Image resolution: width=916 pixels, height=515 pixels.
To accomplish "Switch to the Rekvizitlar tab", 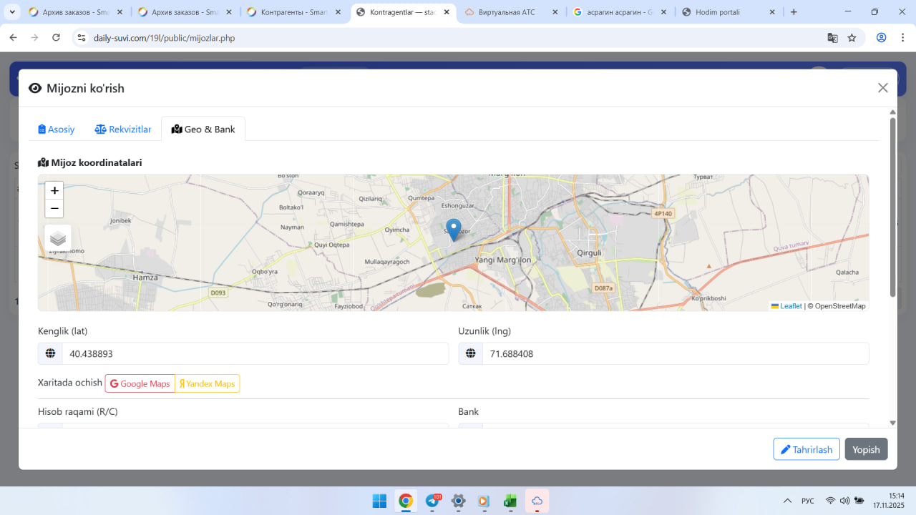I will tap(123, 129).
